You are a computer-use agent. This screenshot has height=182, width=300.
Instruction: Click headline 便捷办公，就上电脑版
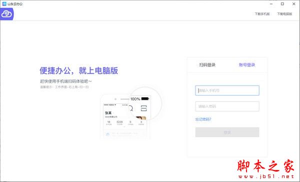(x=79, y=71)
